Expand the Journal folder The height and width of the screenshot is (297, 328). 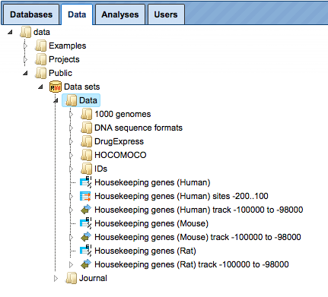pos(56,278)
